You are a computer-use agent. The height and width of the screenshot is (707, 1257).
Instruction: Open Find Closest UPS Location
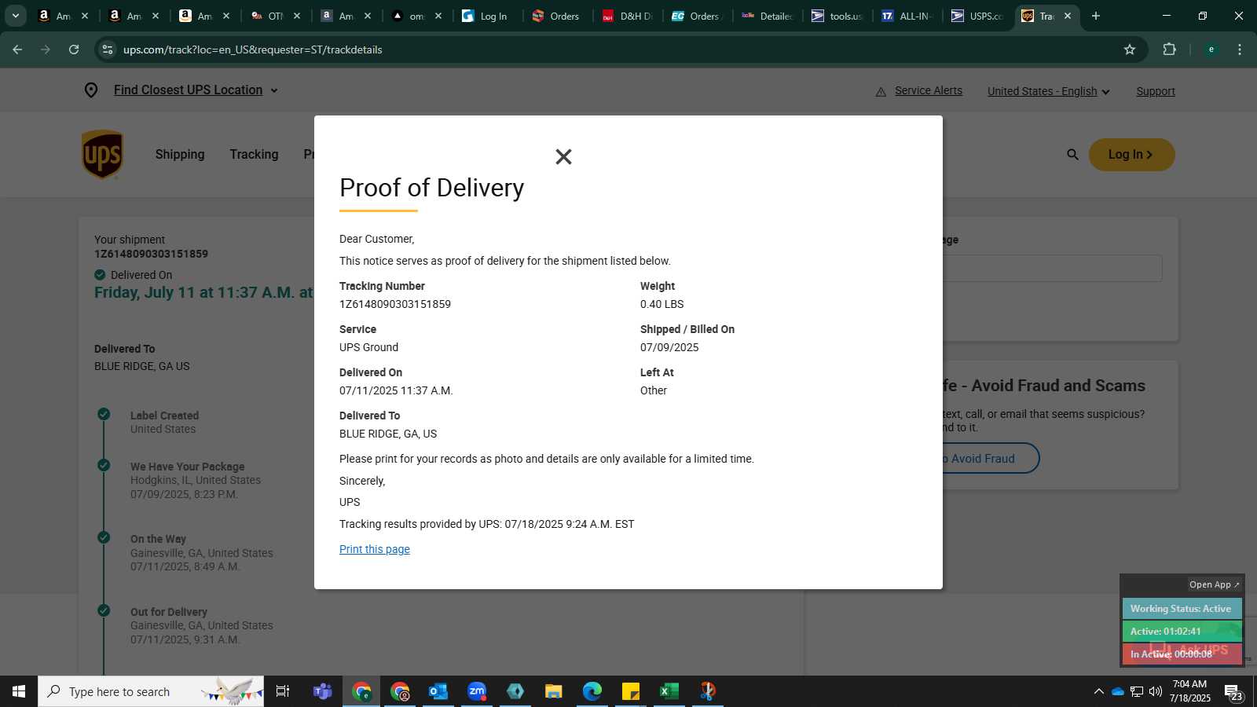[188, 90]
